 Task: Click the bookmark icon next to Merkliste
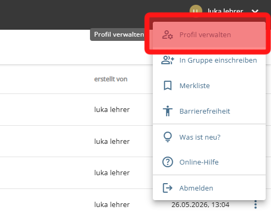click(168, 85)
